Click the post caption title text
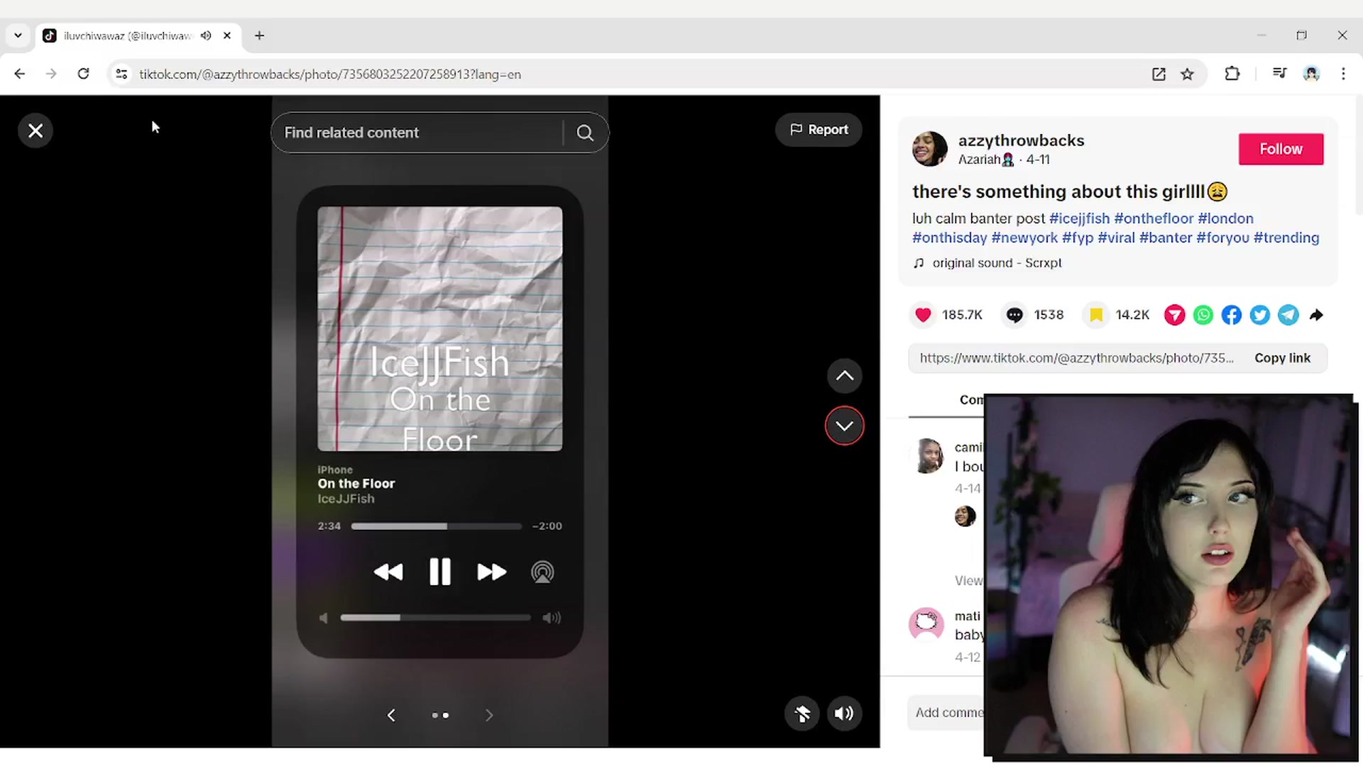 coord(1070,191)
